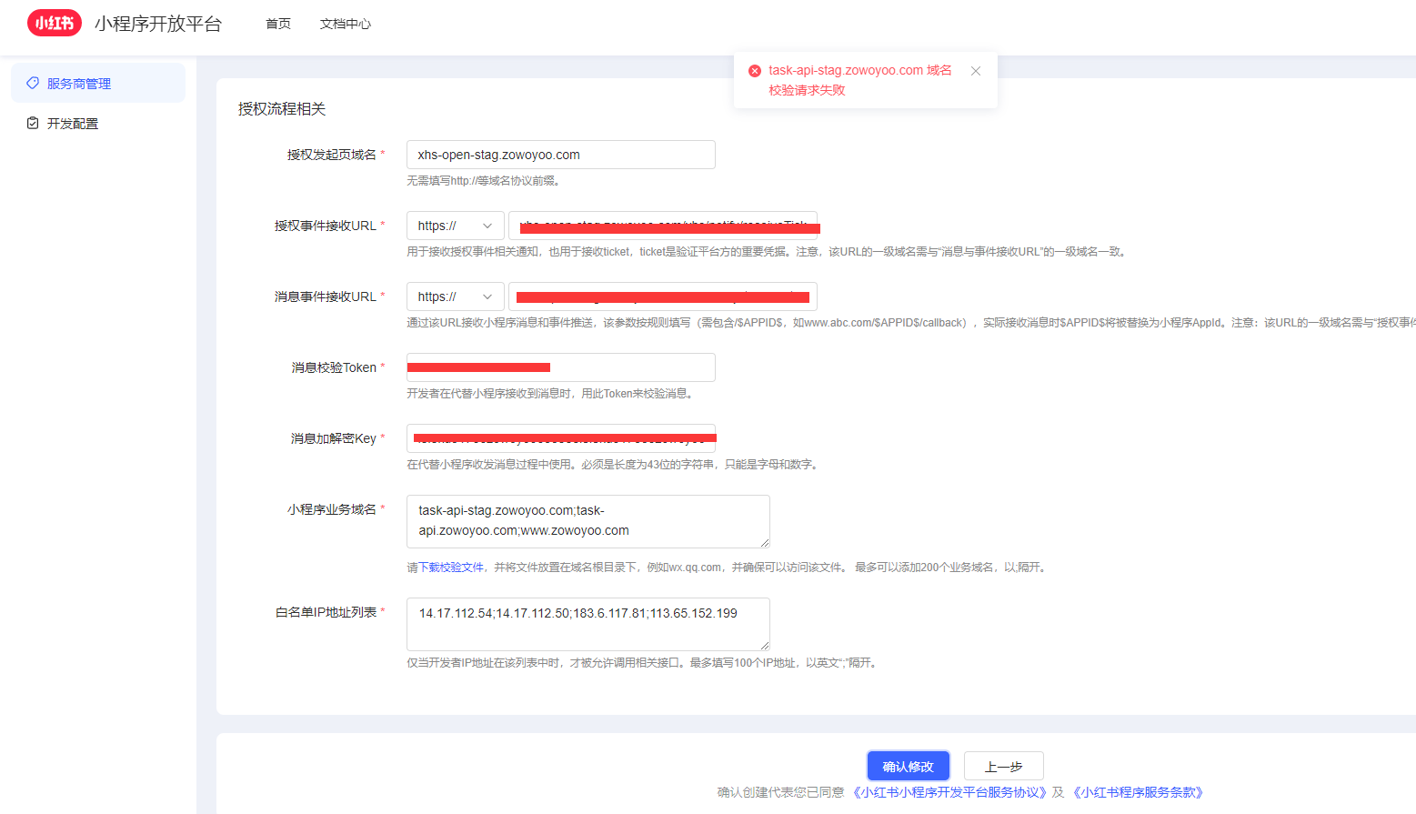Screen dimensions: 1416x814
Task: Click the 小红书 logo icon
Action: tap(54, 23)
